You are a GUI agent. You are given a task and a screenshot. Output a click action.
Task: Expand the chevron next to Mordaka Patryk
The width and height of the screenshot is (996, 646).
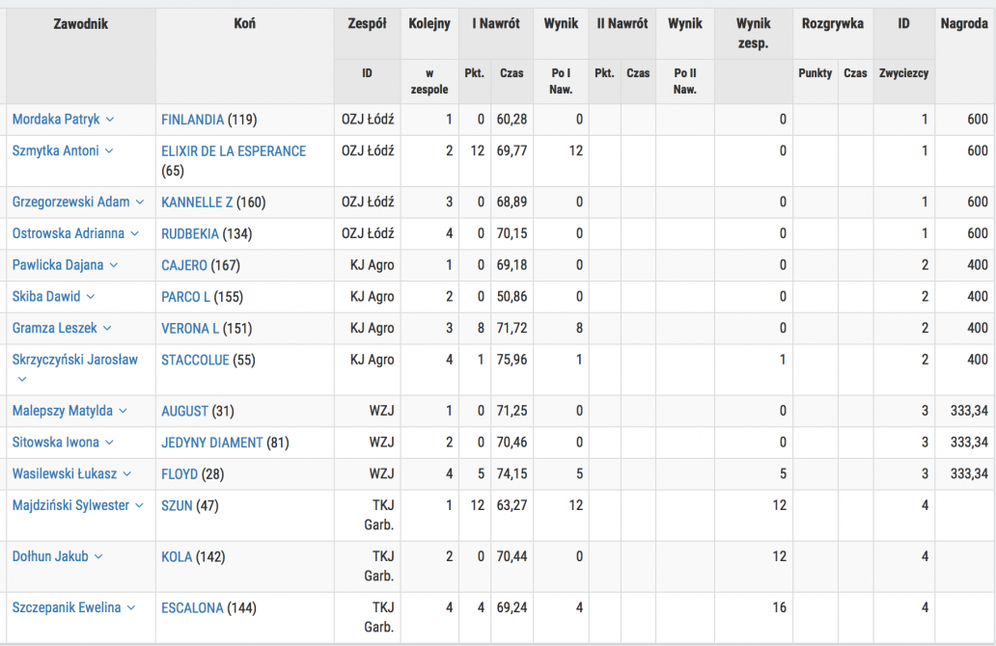pyautogui.click(x=110, y=120)
